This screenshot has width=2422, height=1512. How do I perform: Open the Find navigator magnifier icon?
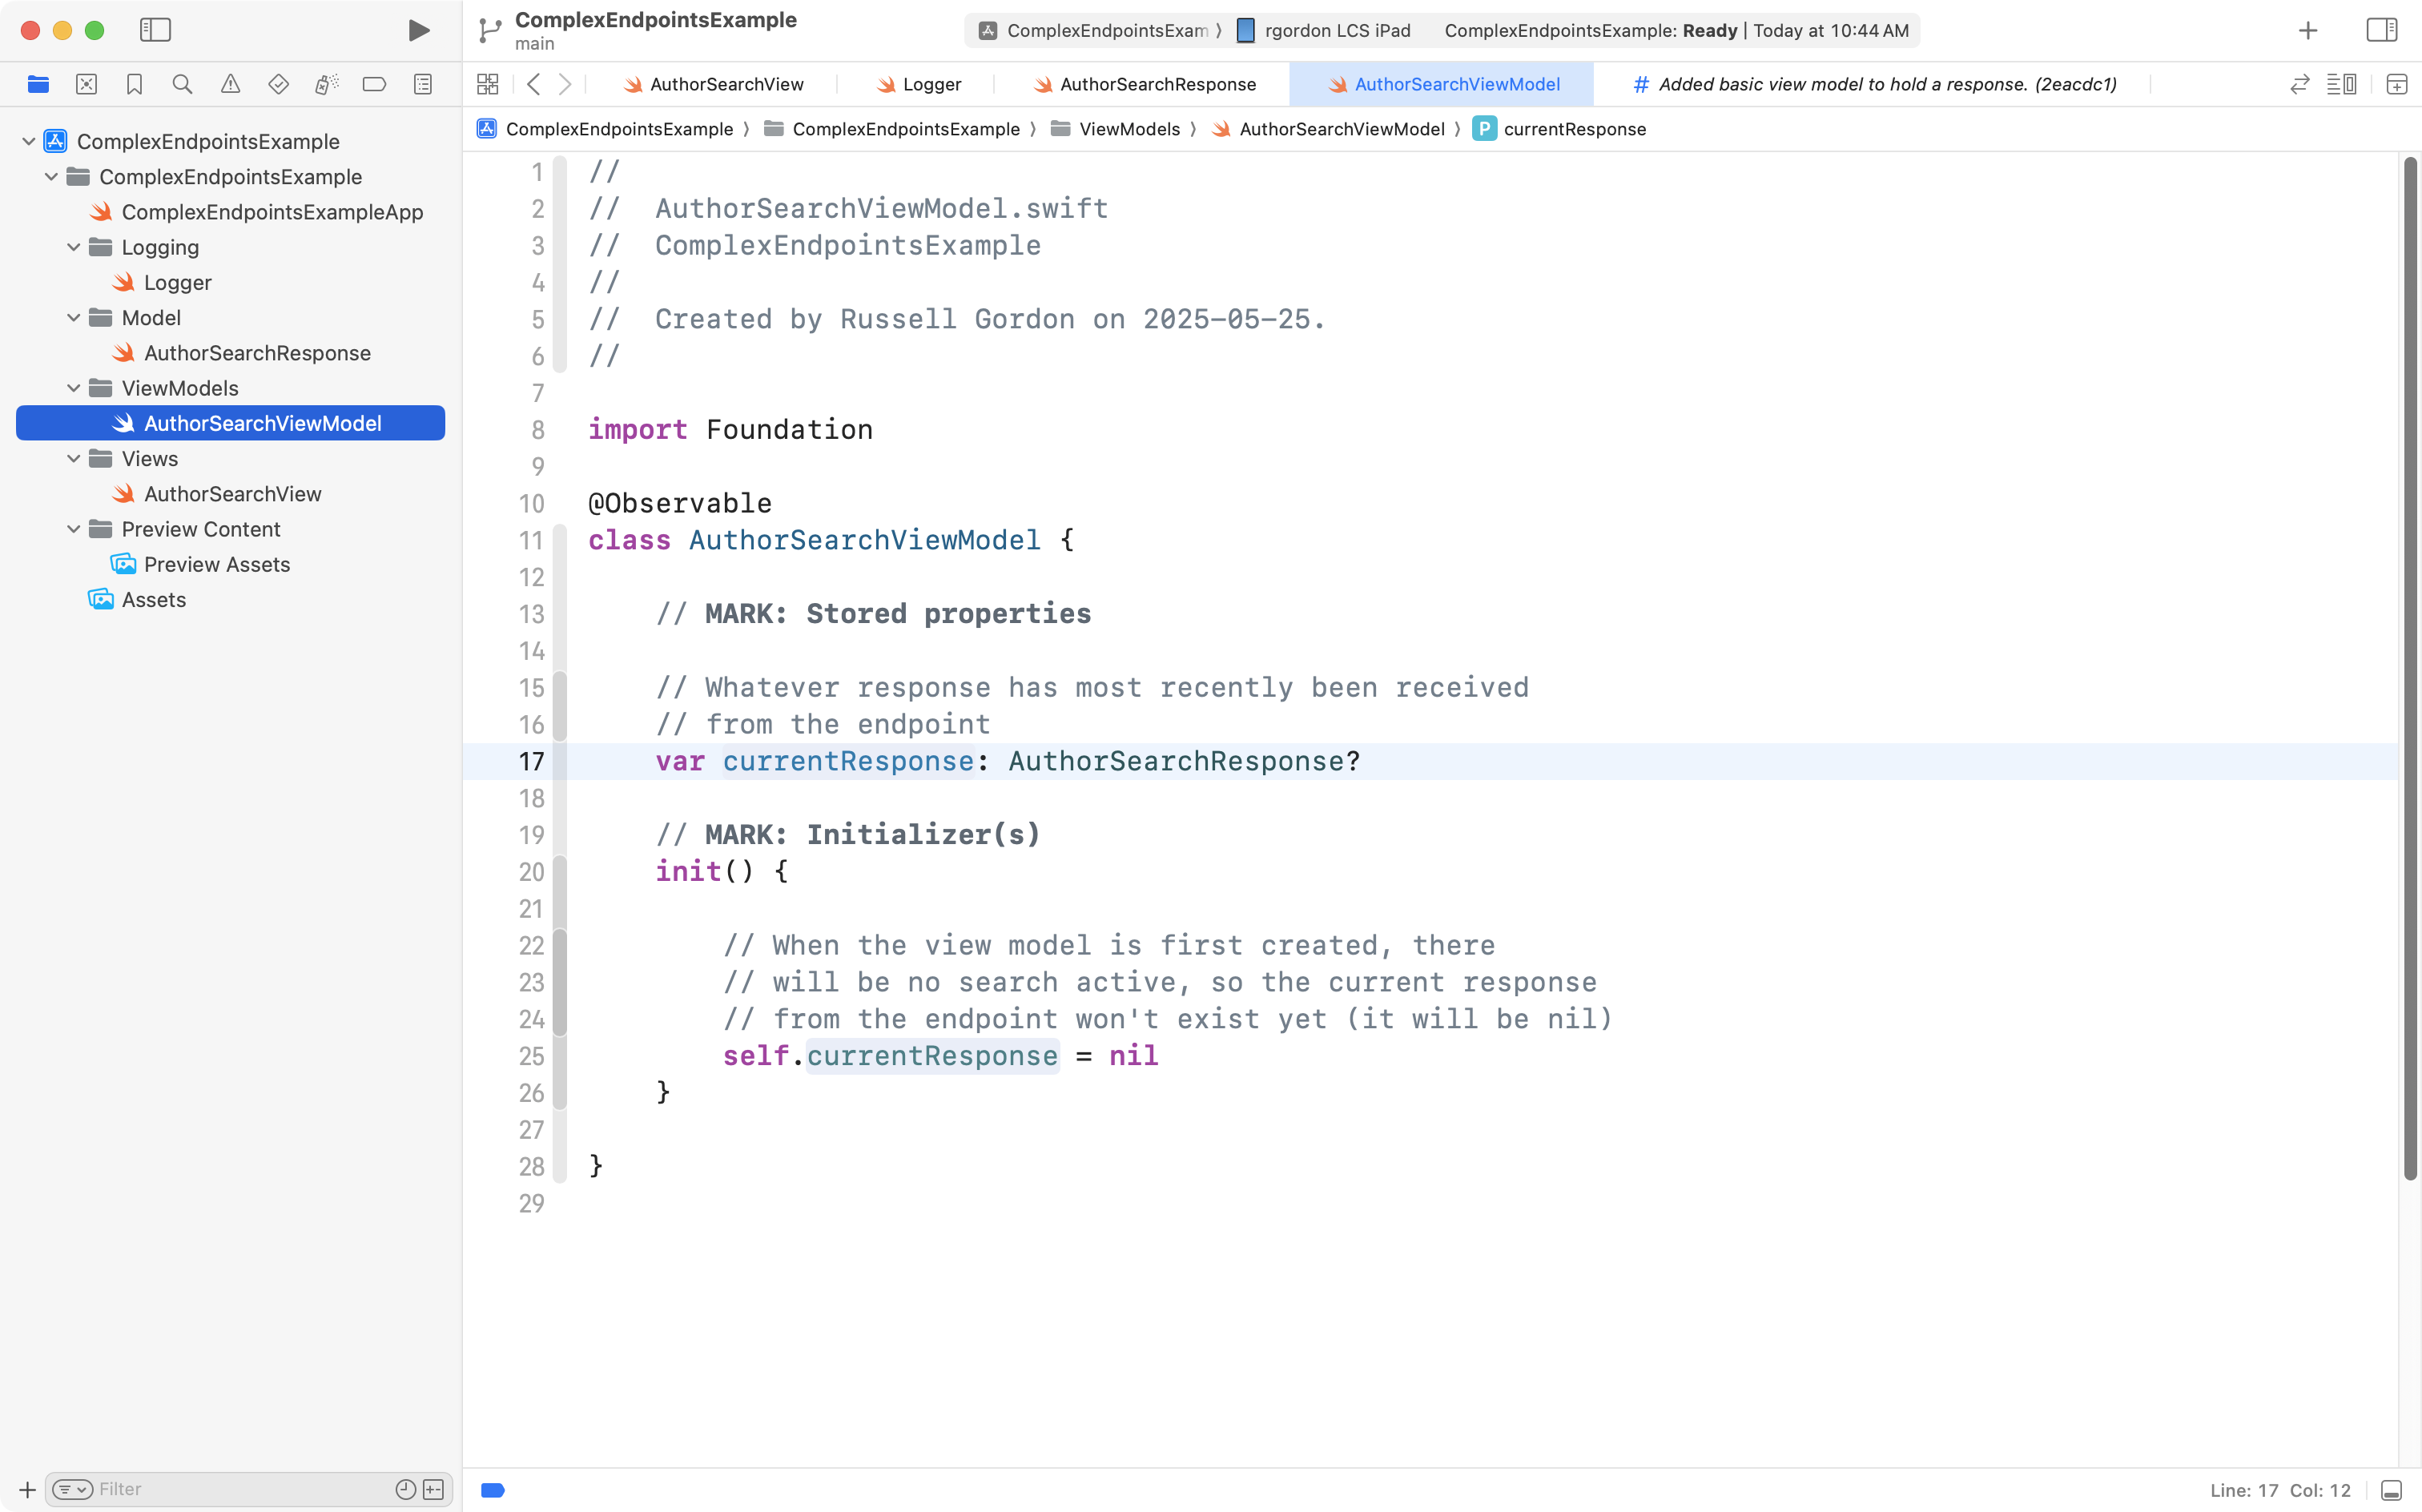(182, 85)
